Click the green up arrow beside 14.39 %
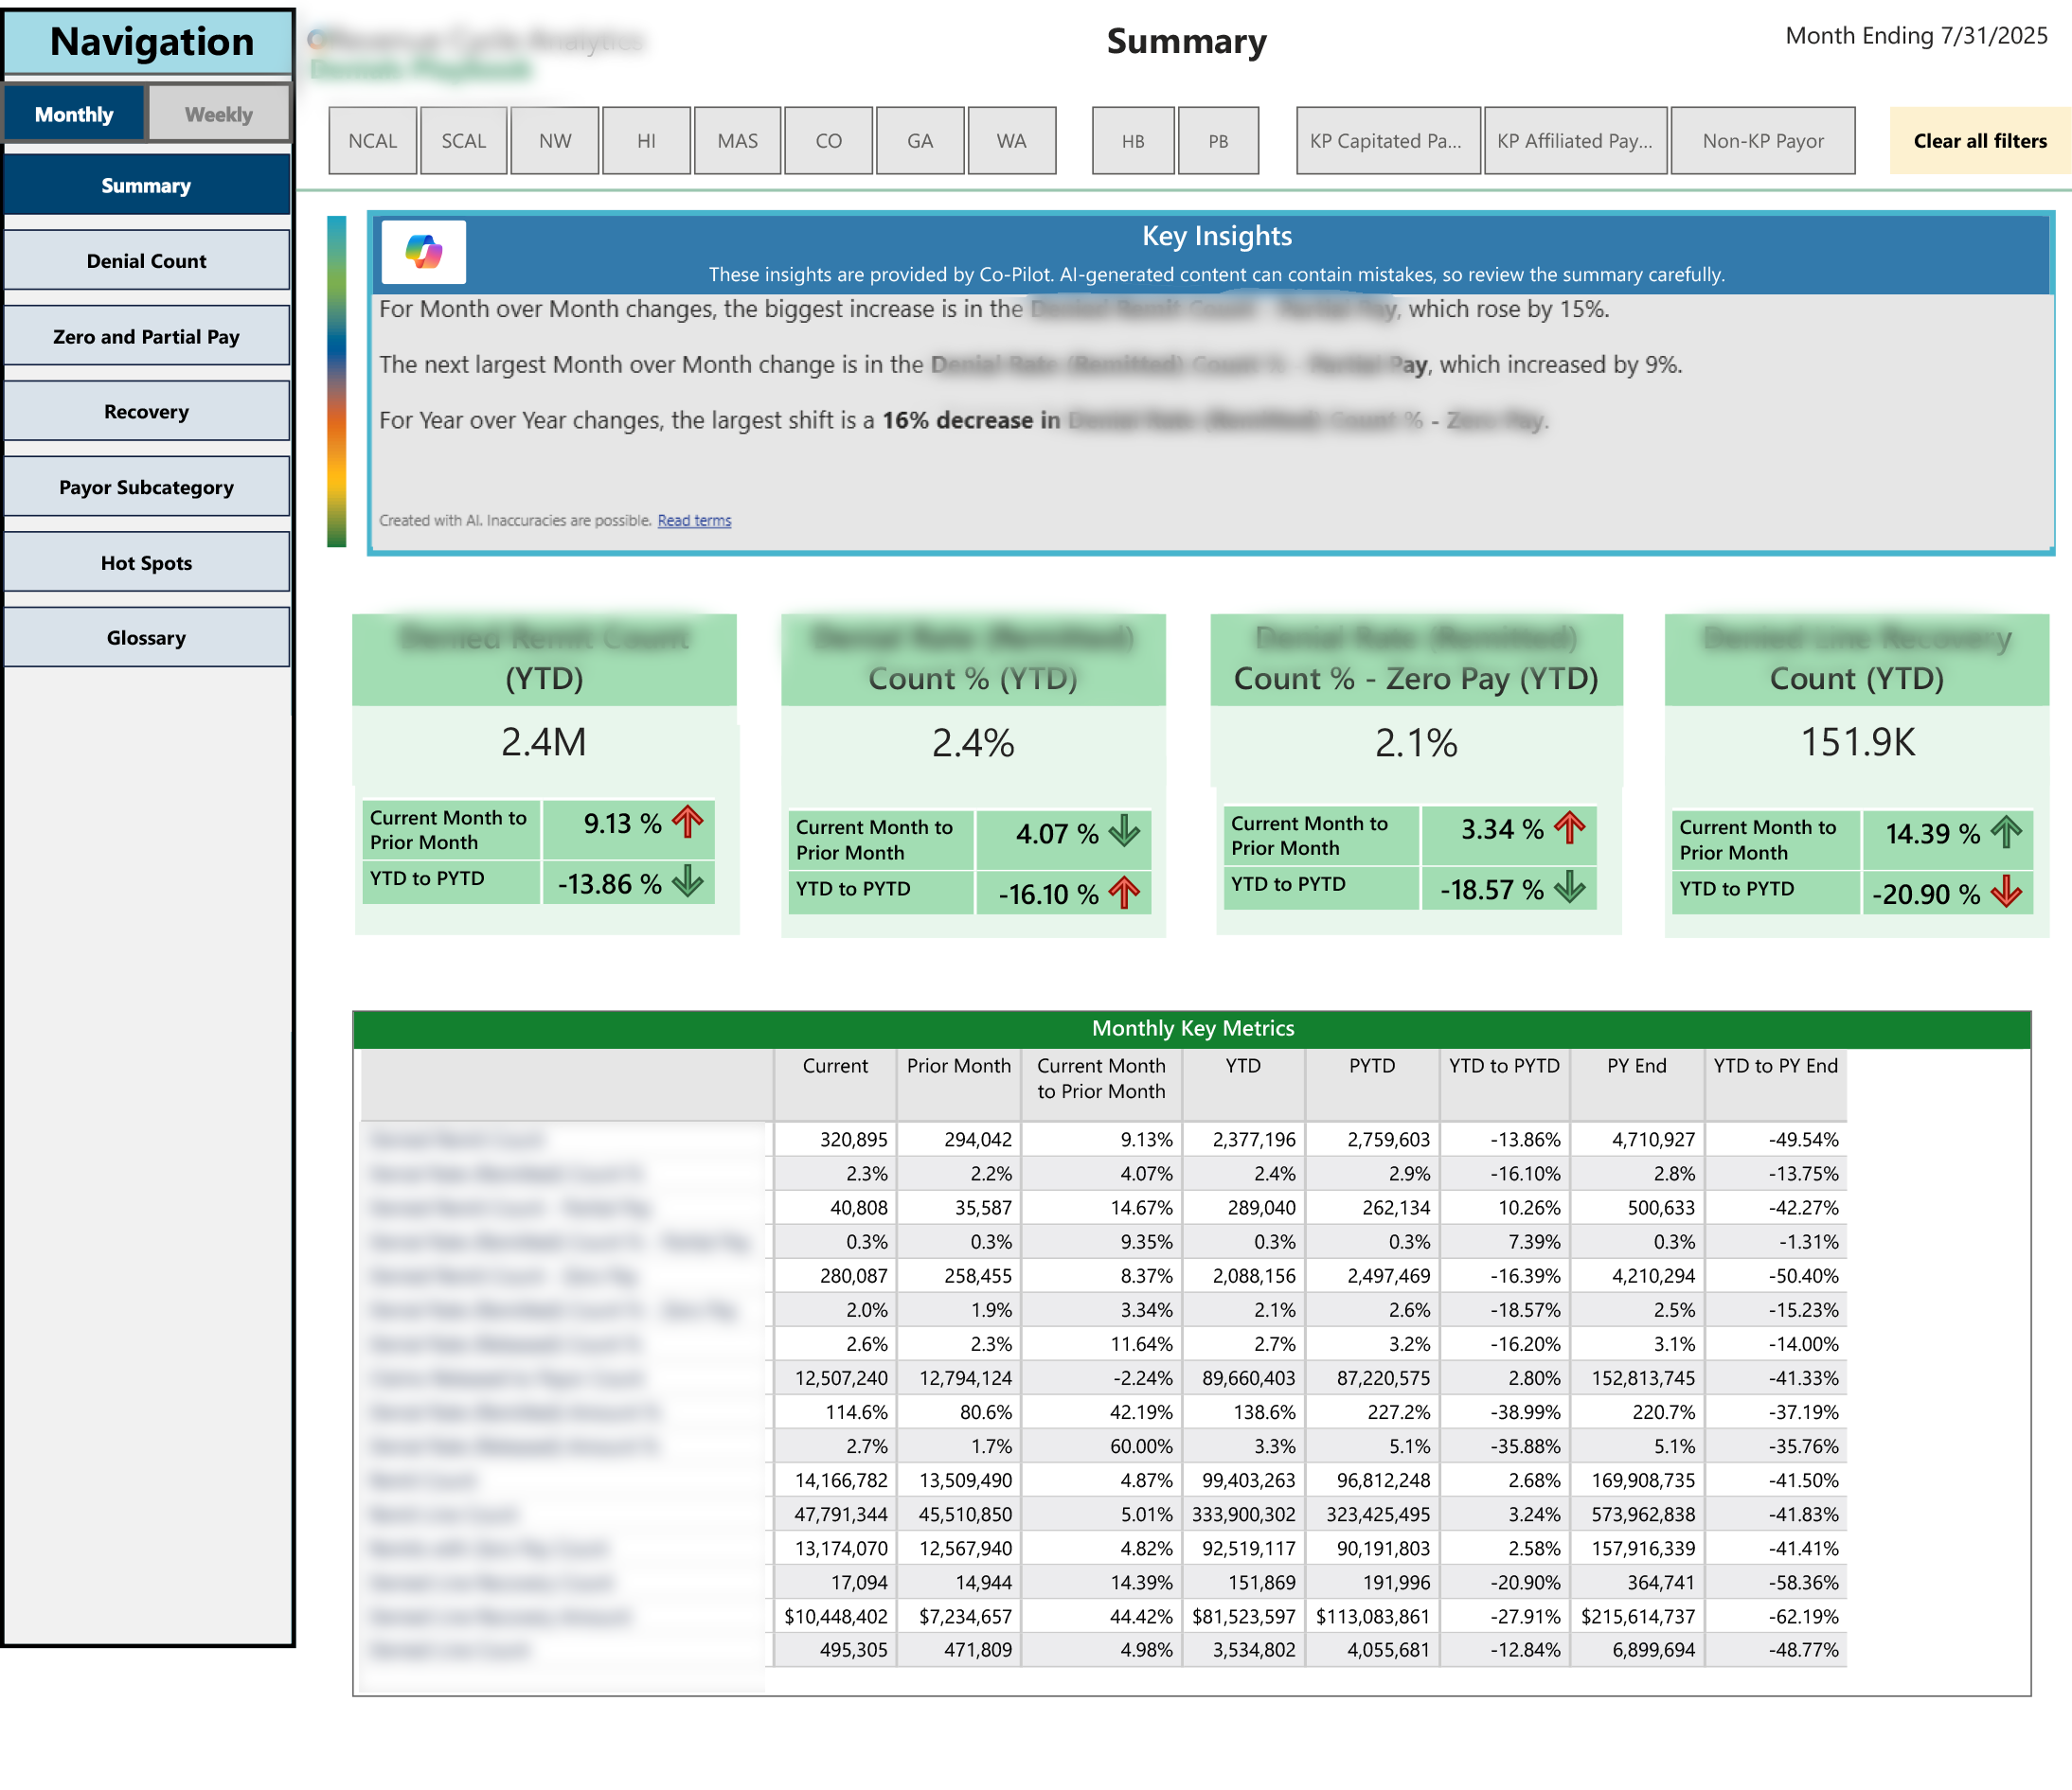This screenshot has width=2072, height=1790. click(2005, 831)
